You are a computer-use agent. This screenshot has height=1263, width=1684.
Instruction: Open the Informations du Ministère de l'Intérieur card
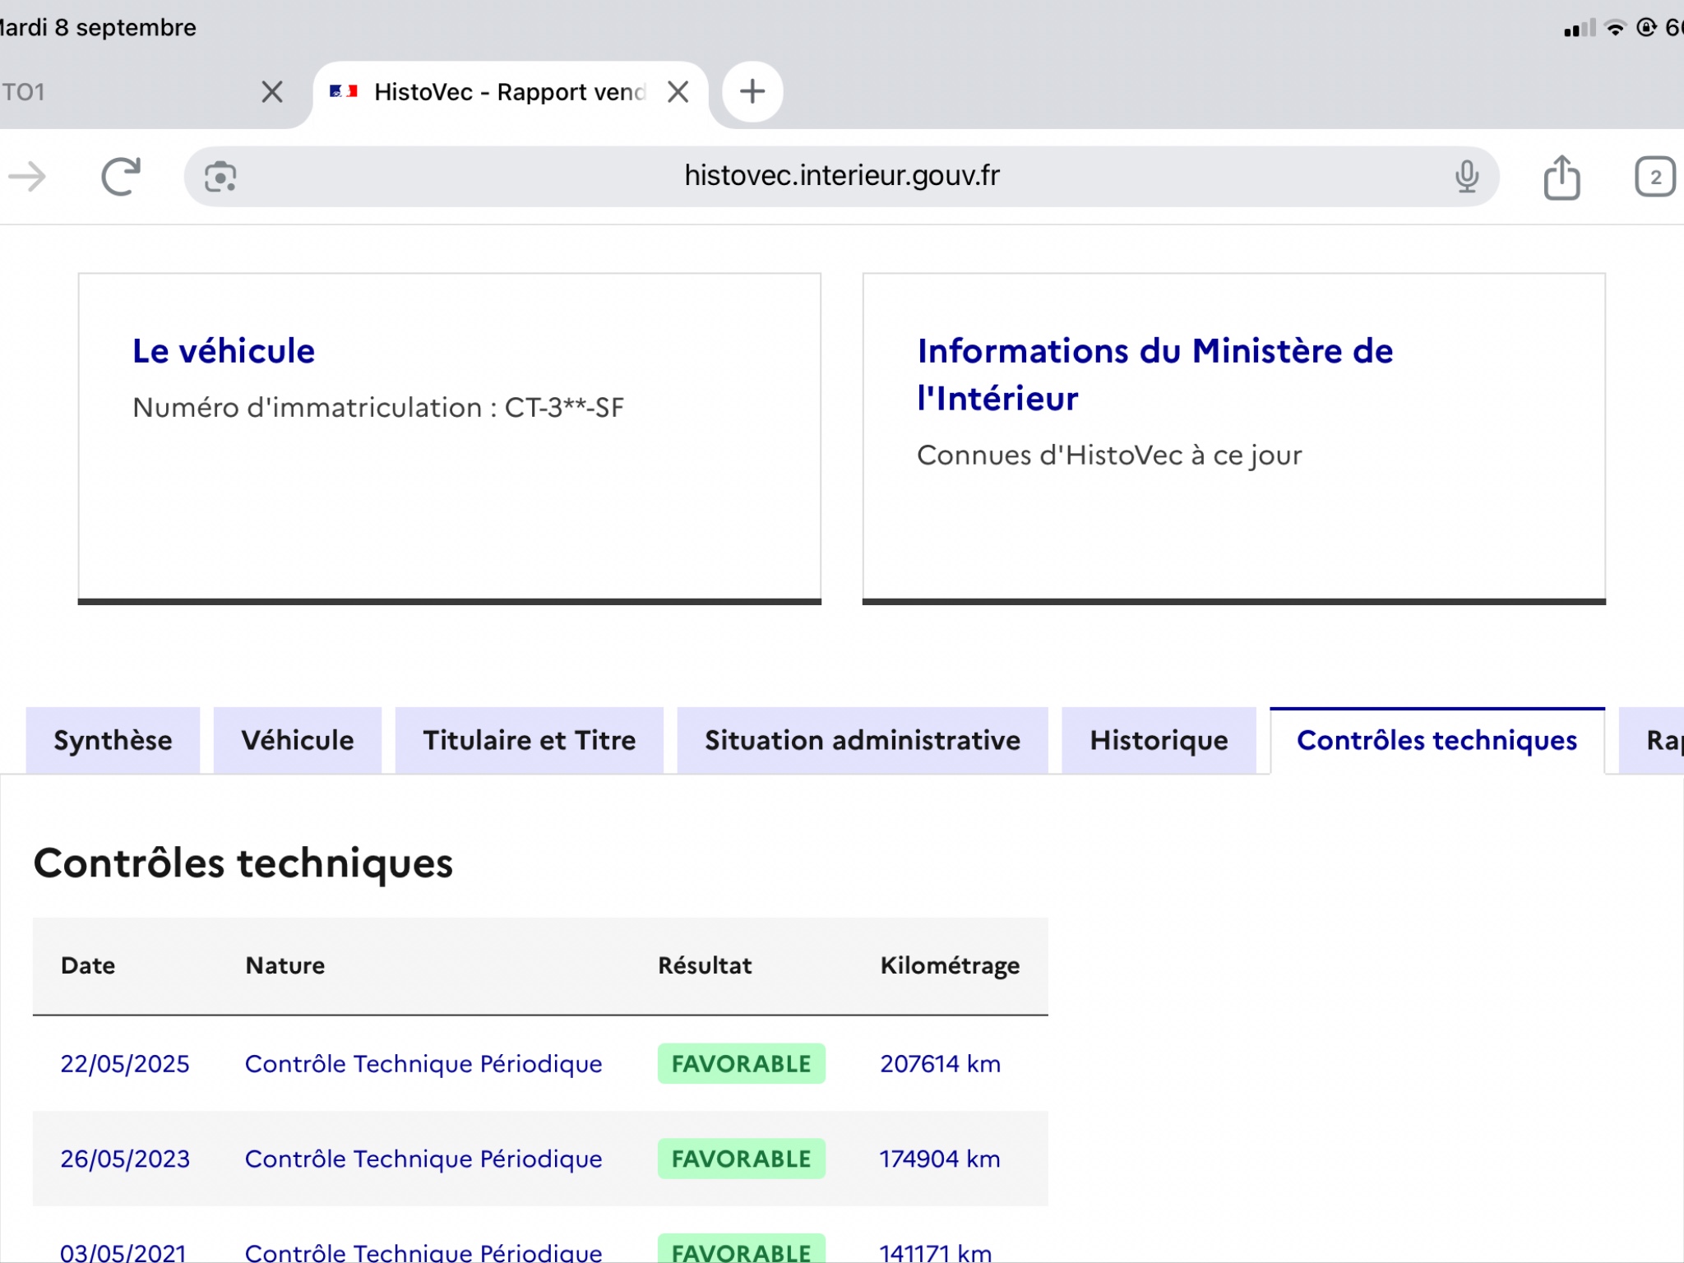(x=1234, y=439)
